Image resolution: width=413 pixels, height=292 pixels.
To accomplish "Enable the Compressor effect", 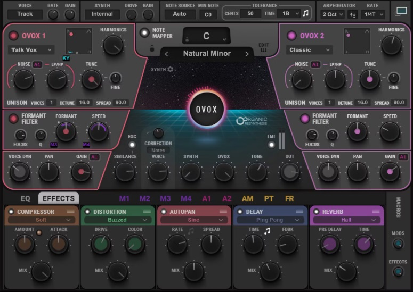I will 11,212.
